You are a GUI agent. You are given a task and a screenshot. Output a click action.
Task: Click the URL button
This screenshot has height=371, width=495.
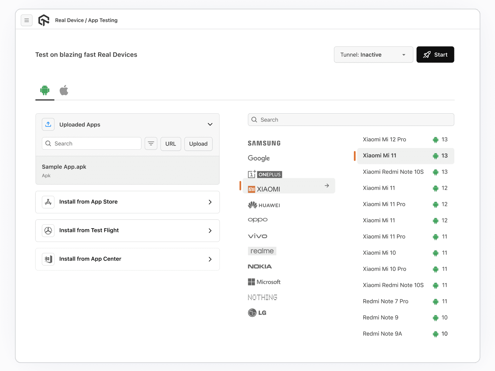coord(171,144)
